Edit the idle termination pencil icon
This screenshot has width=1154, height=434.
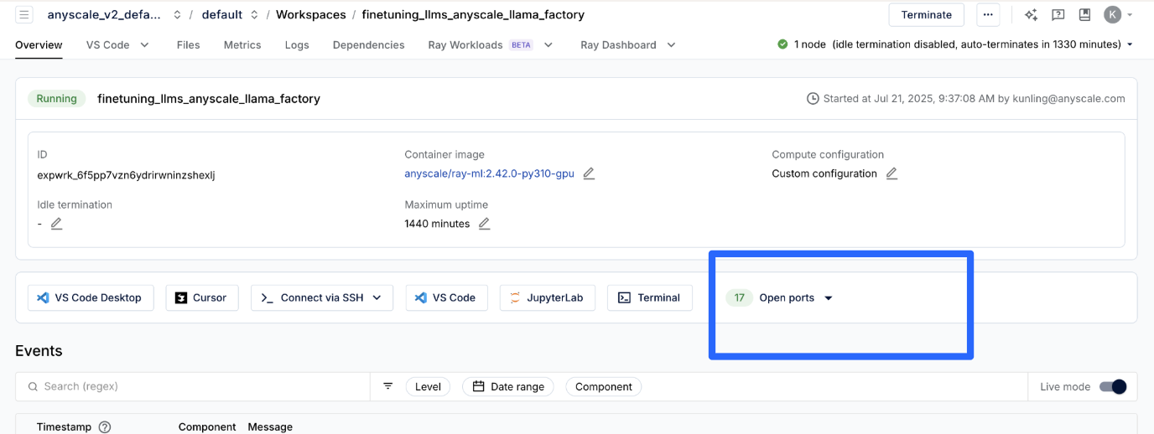coord(56,224)
